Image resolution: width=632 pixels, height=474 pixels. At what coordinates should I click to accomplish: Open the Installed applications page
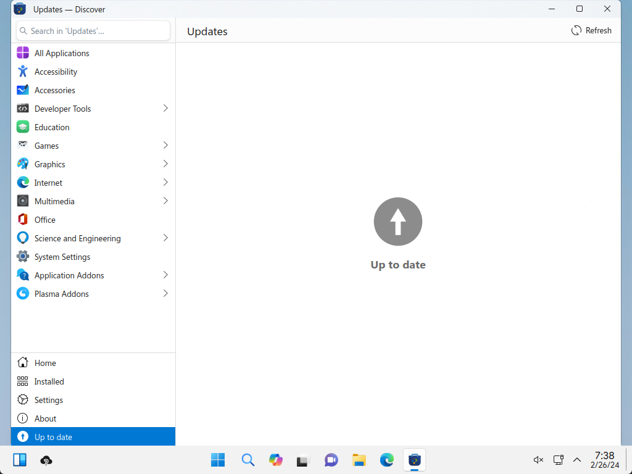pos(49,381)
